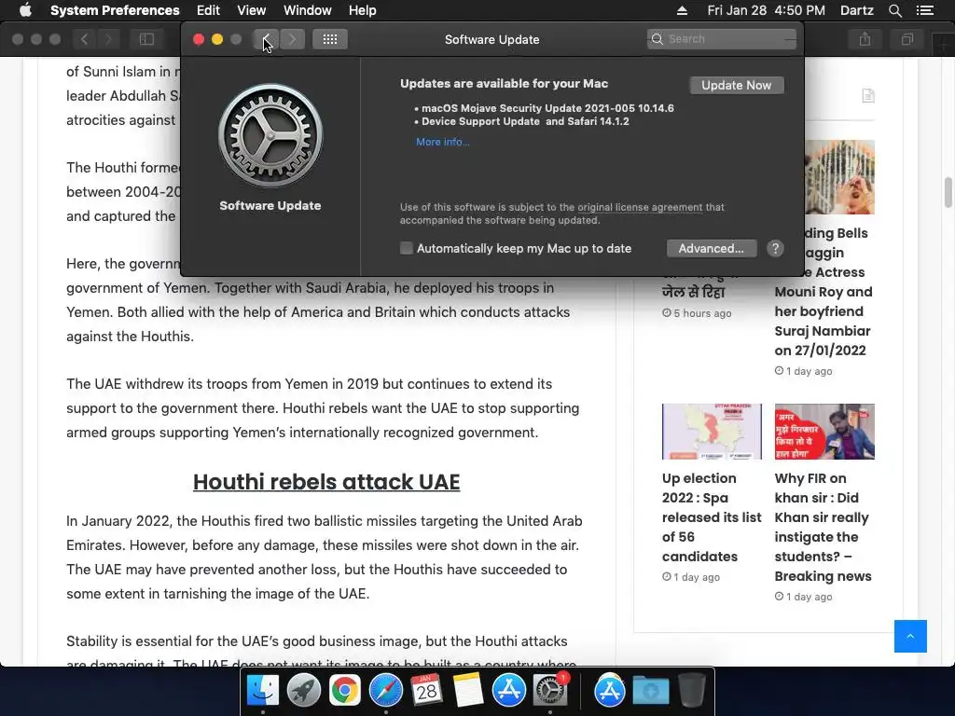Open the Up election map thumbnail

(x=712, y=432)
